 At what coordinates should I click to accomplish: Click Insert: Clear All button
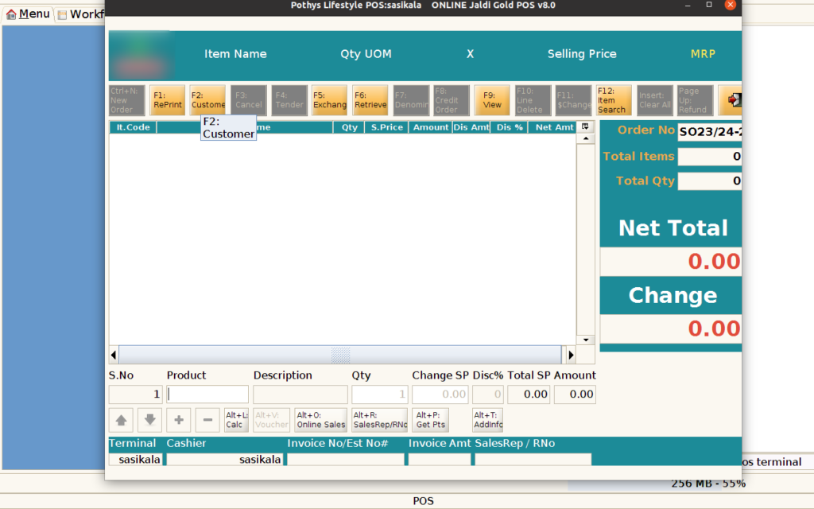click(x=655, y=100)
